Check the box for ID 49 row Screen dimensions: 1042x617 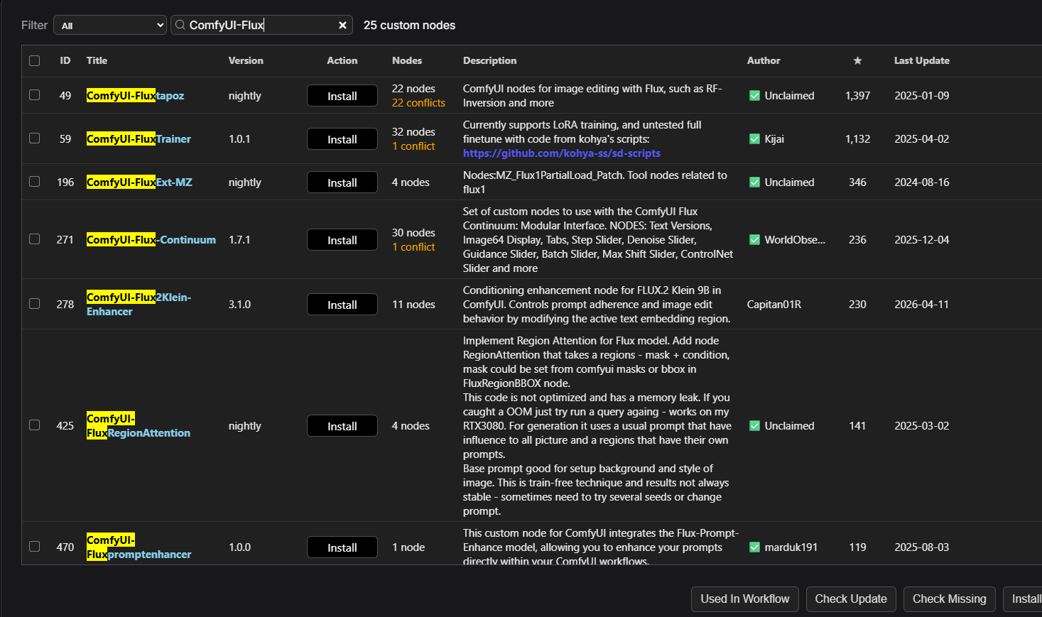click(34, 95)
